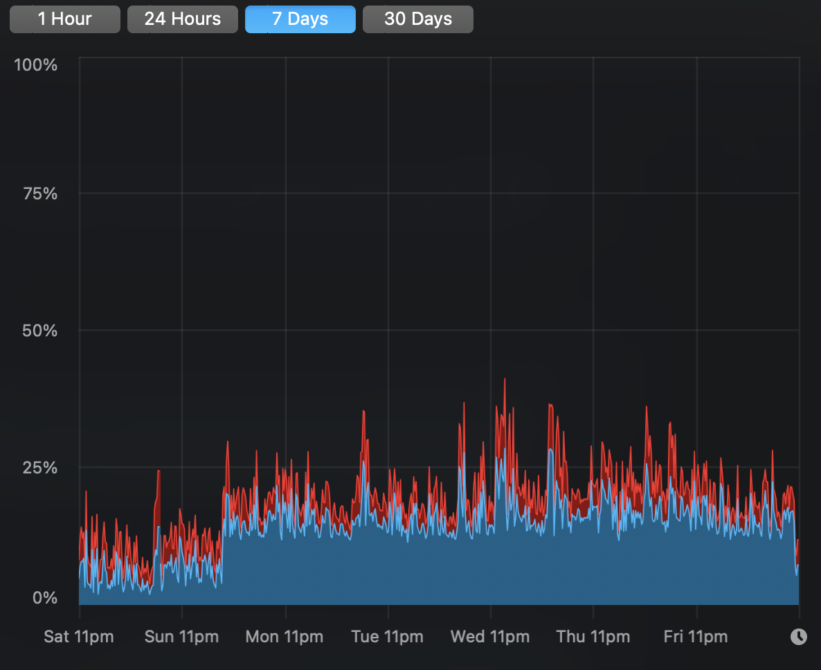Switch to the 1 Hour view

tap(64, 19)
